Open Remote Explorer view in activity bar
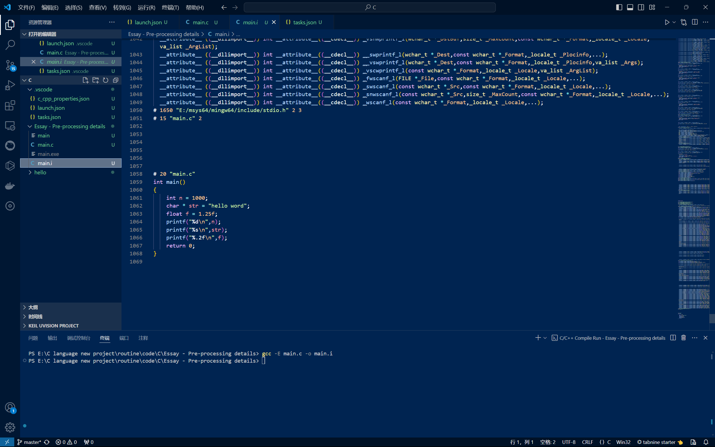Screen dimensions: 715x447 [10, 126]
